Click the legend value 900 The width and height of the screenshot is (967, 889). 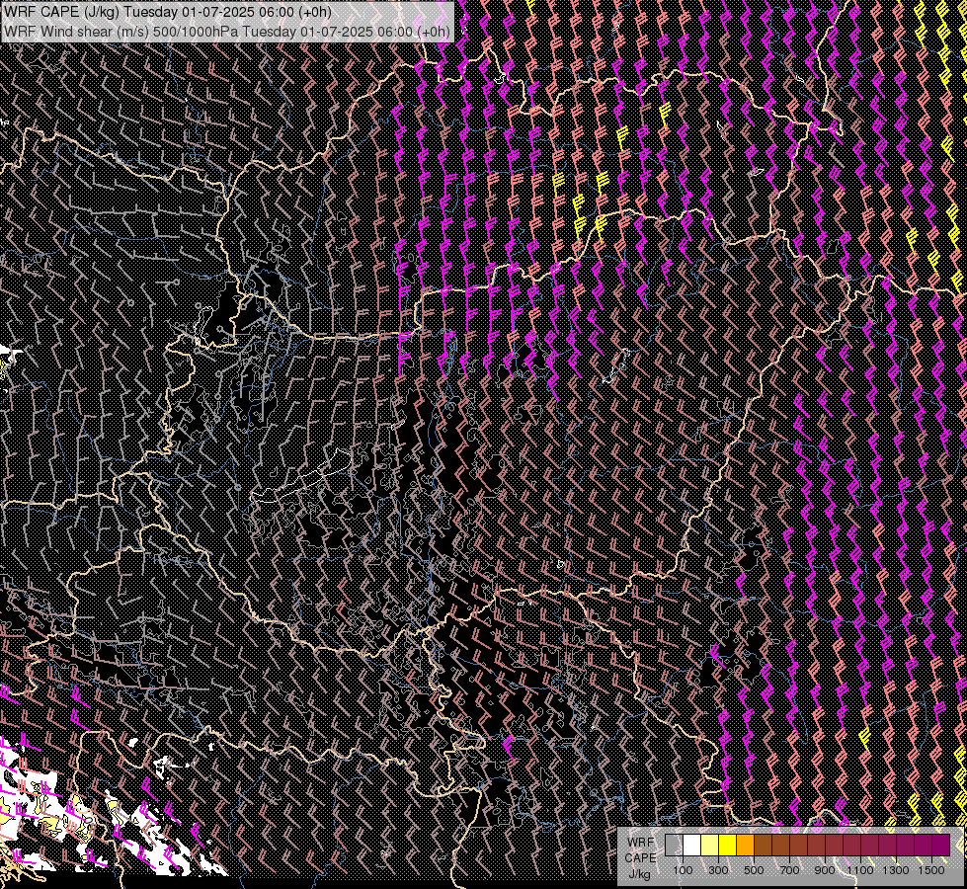(x=825, y=870)
